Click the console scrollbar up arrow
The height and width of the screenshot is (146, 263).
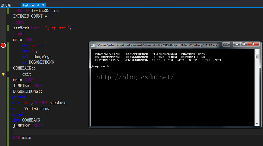pos(257,52)
